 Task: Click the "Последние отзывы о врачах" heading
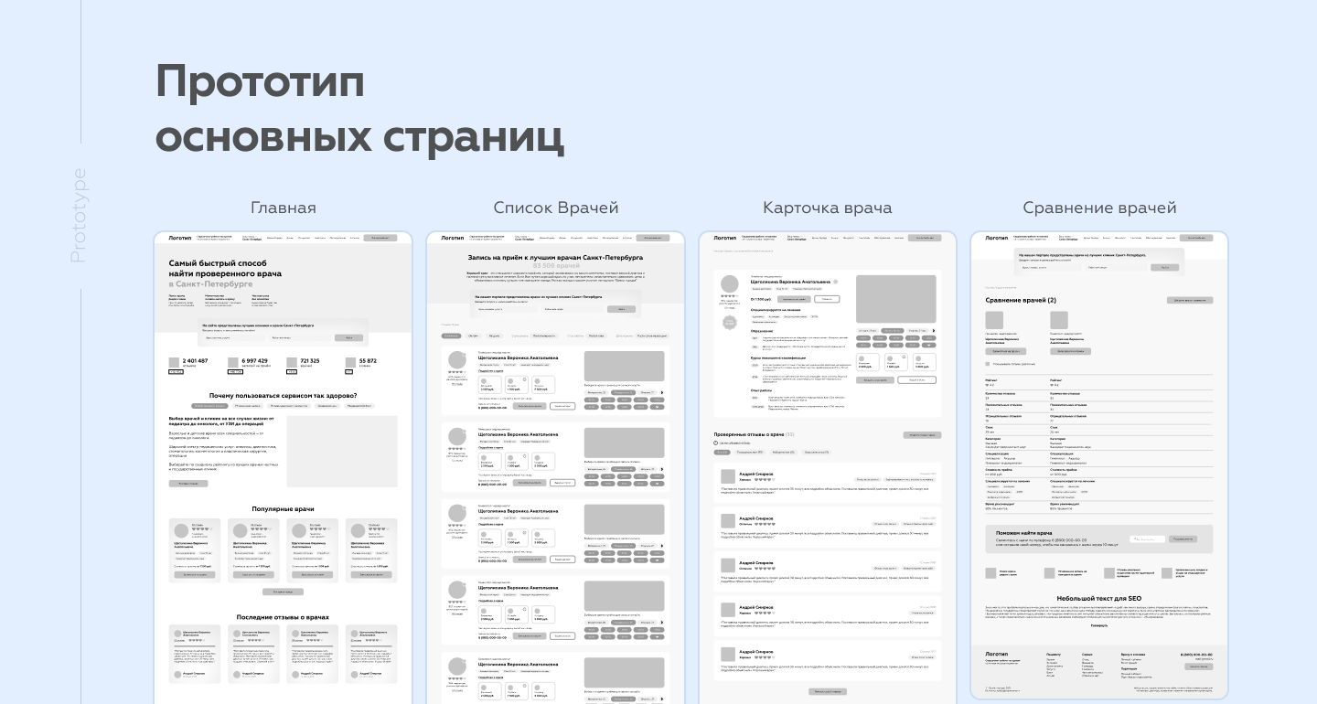point(283,617)
